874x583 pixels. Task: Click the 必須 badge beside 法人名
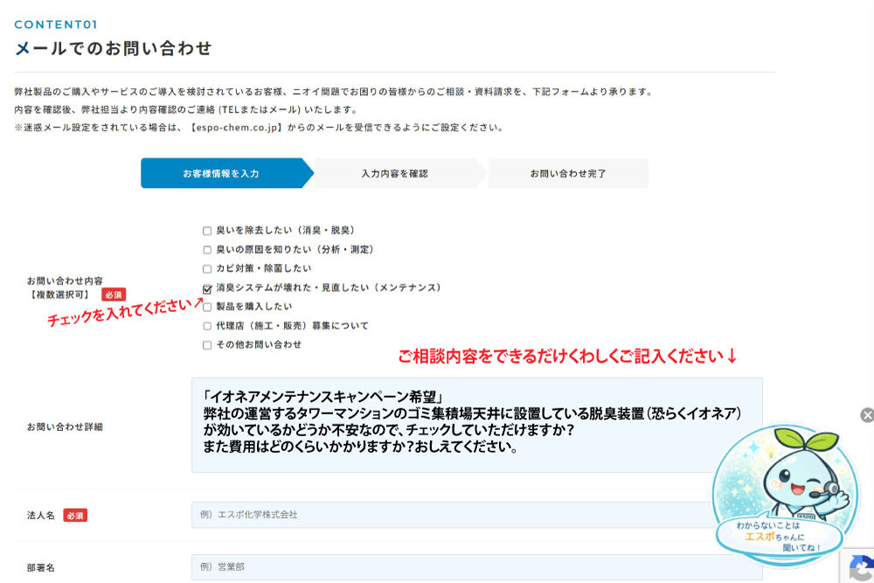(x=75, y=516)
